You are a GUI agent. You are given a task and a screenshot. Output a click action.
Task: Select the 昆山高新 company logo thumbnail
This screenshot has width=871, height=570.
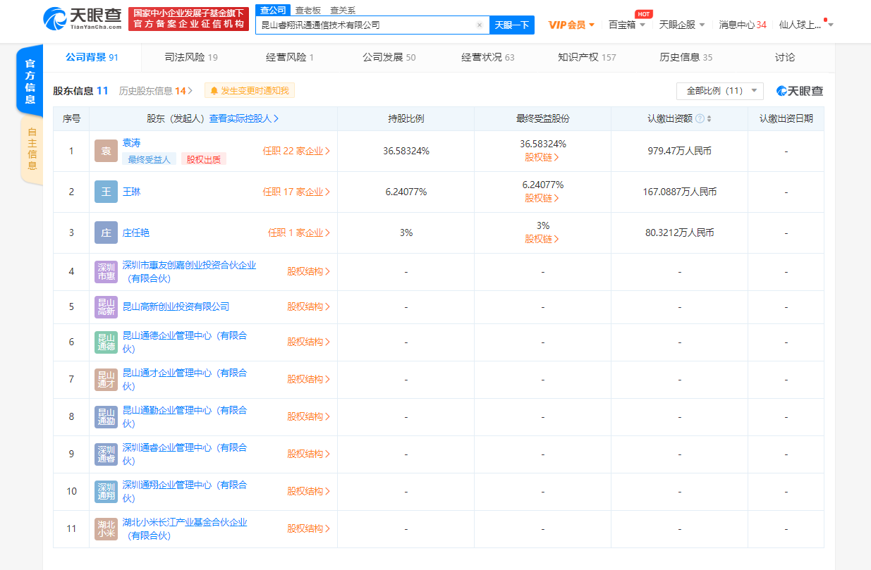106,307
